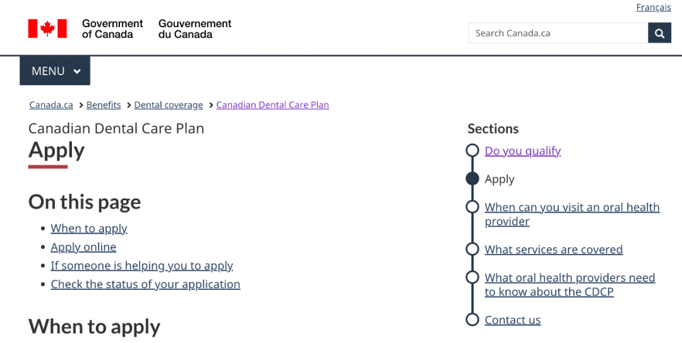This screenshot has height=343, width=682.
Task: Open the Canadian Dental Care Plan breadcrumb
Action: [273, 105]
